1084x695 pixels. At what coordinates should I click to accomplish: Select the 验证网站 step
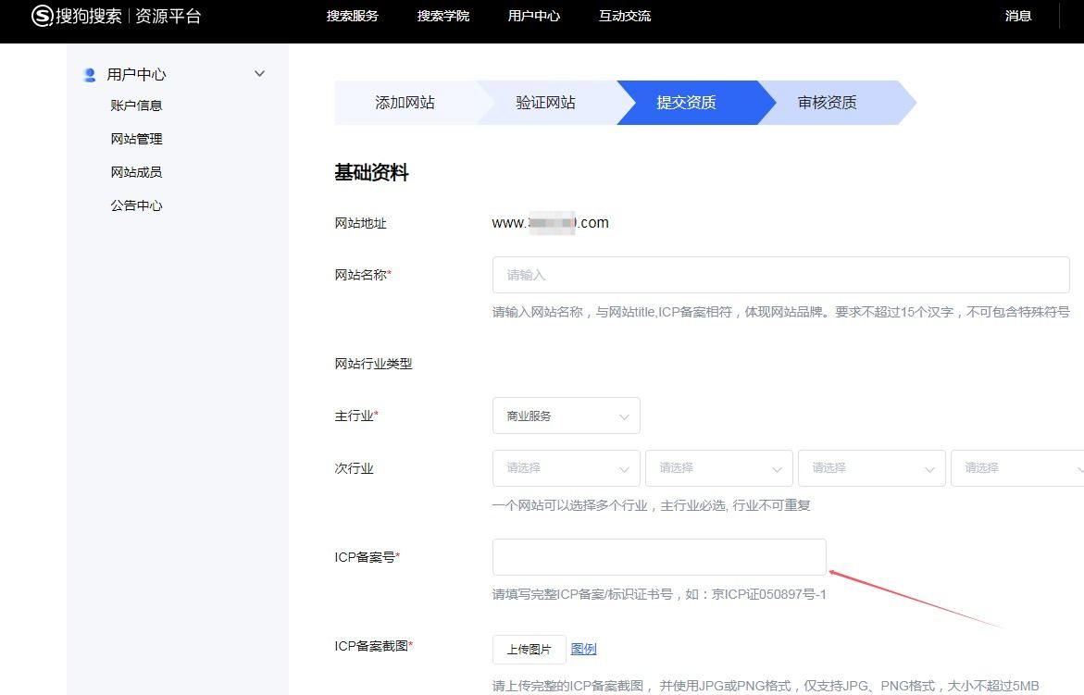coord(546,102)
